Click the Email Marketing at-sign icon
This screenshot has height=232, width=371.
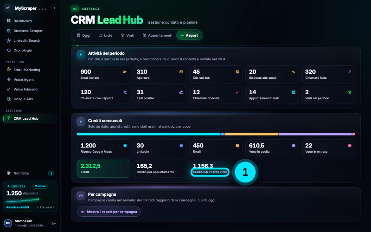tap(9, 69)
